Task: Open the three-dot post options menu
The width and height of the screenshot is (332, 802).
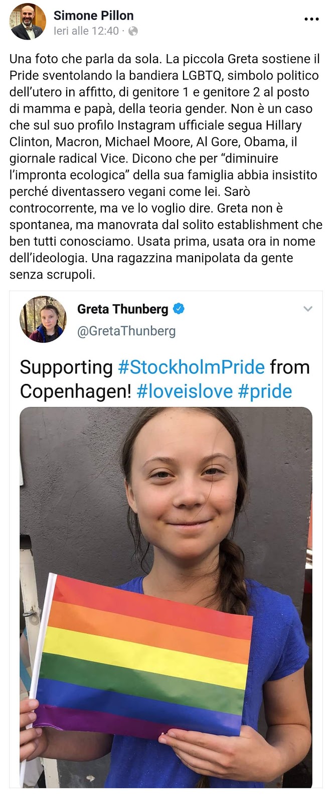Action: 311,20
